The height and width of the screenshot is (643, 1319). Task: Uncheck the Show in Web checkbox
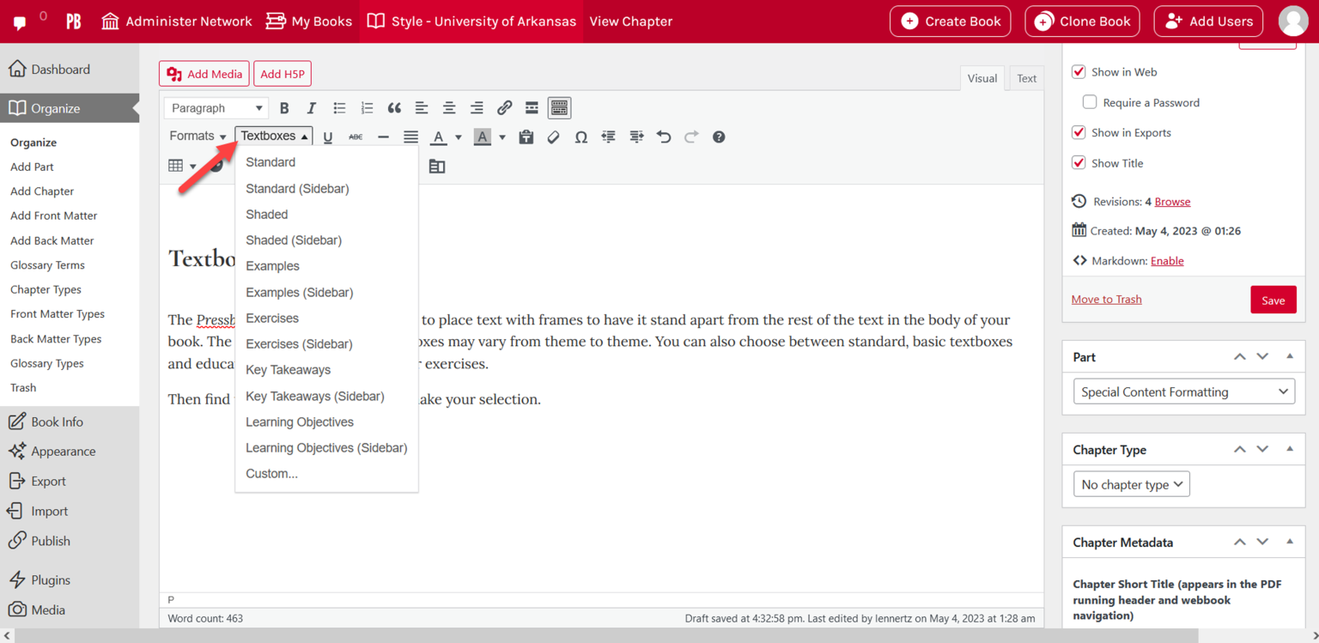[1079, 72]
